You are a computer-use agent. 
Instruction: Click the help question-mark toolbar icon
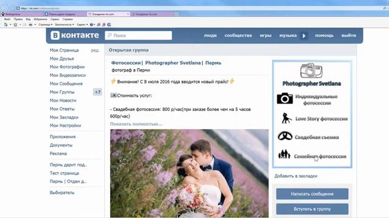coord(92,24)
